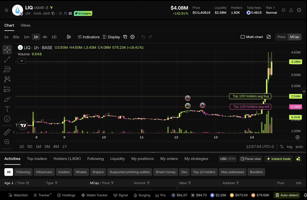This screenshot has height=200, width=307.
Task: Set chart range to 1Y
Action: click(64, 147)
